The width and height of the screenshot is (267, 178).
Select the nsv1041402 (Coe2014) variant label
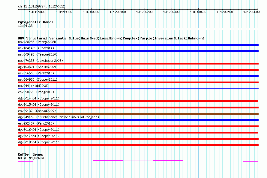(x=36, y=48)
